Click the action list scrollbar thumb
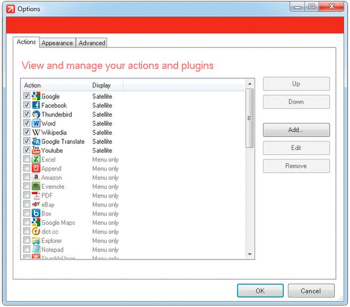Image resolution: width=350 pixels, height=307 pixels. 250,118
